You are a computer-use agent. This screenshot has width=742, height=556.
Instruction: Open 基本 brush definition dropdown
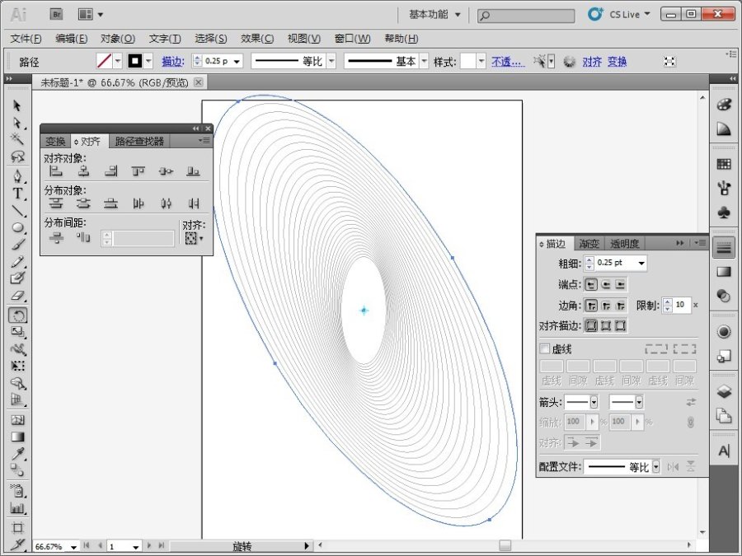pyautogui.click(x=424, y=62)
